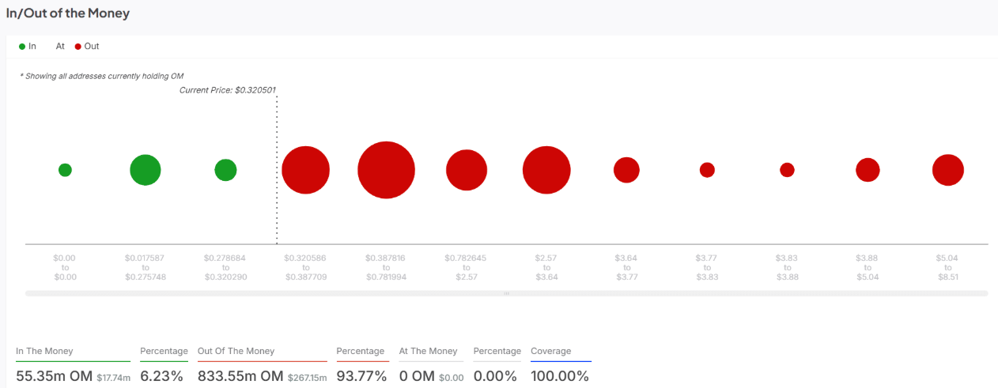Select red bubble for $5.04 to $8.51

pyautogui.click(x=948, y=170)
